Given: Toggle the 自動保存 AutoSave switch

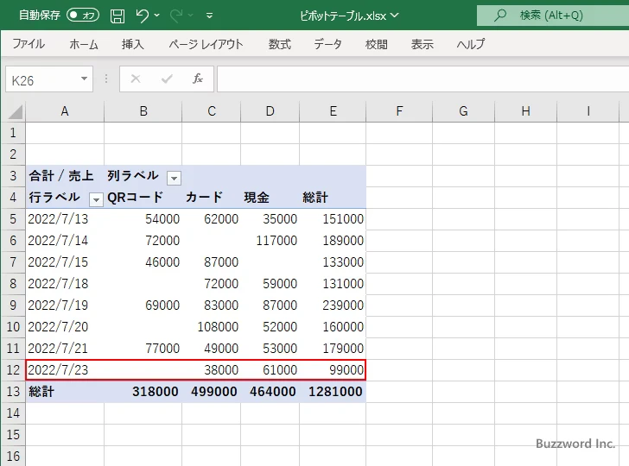Looking at the screenshot, I should [x=83, y=16].
